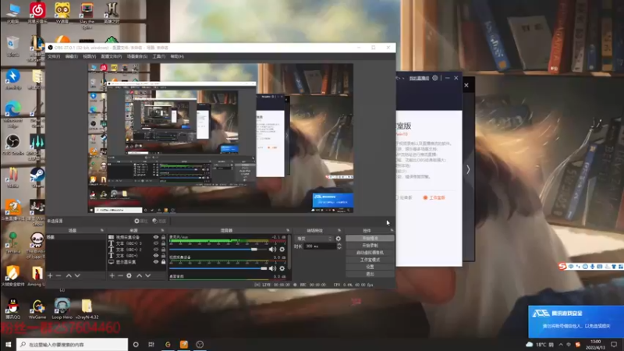This screenshot has height=351, width=624.
Task: Open the video capture device mixer gear
Action: point(282,268)
